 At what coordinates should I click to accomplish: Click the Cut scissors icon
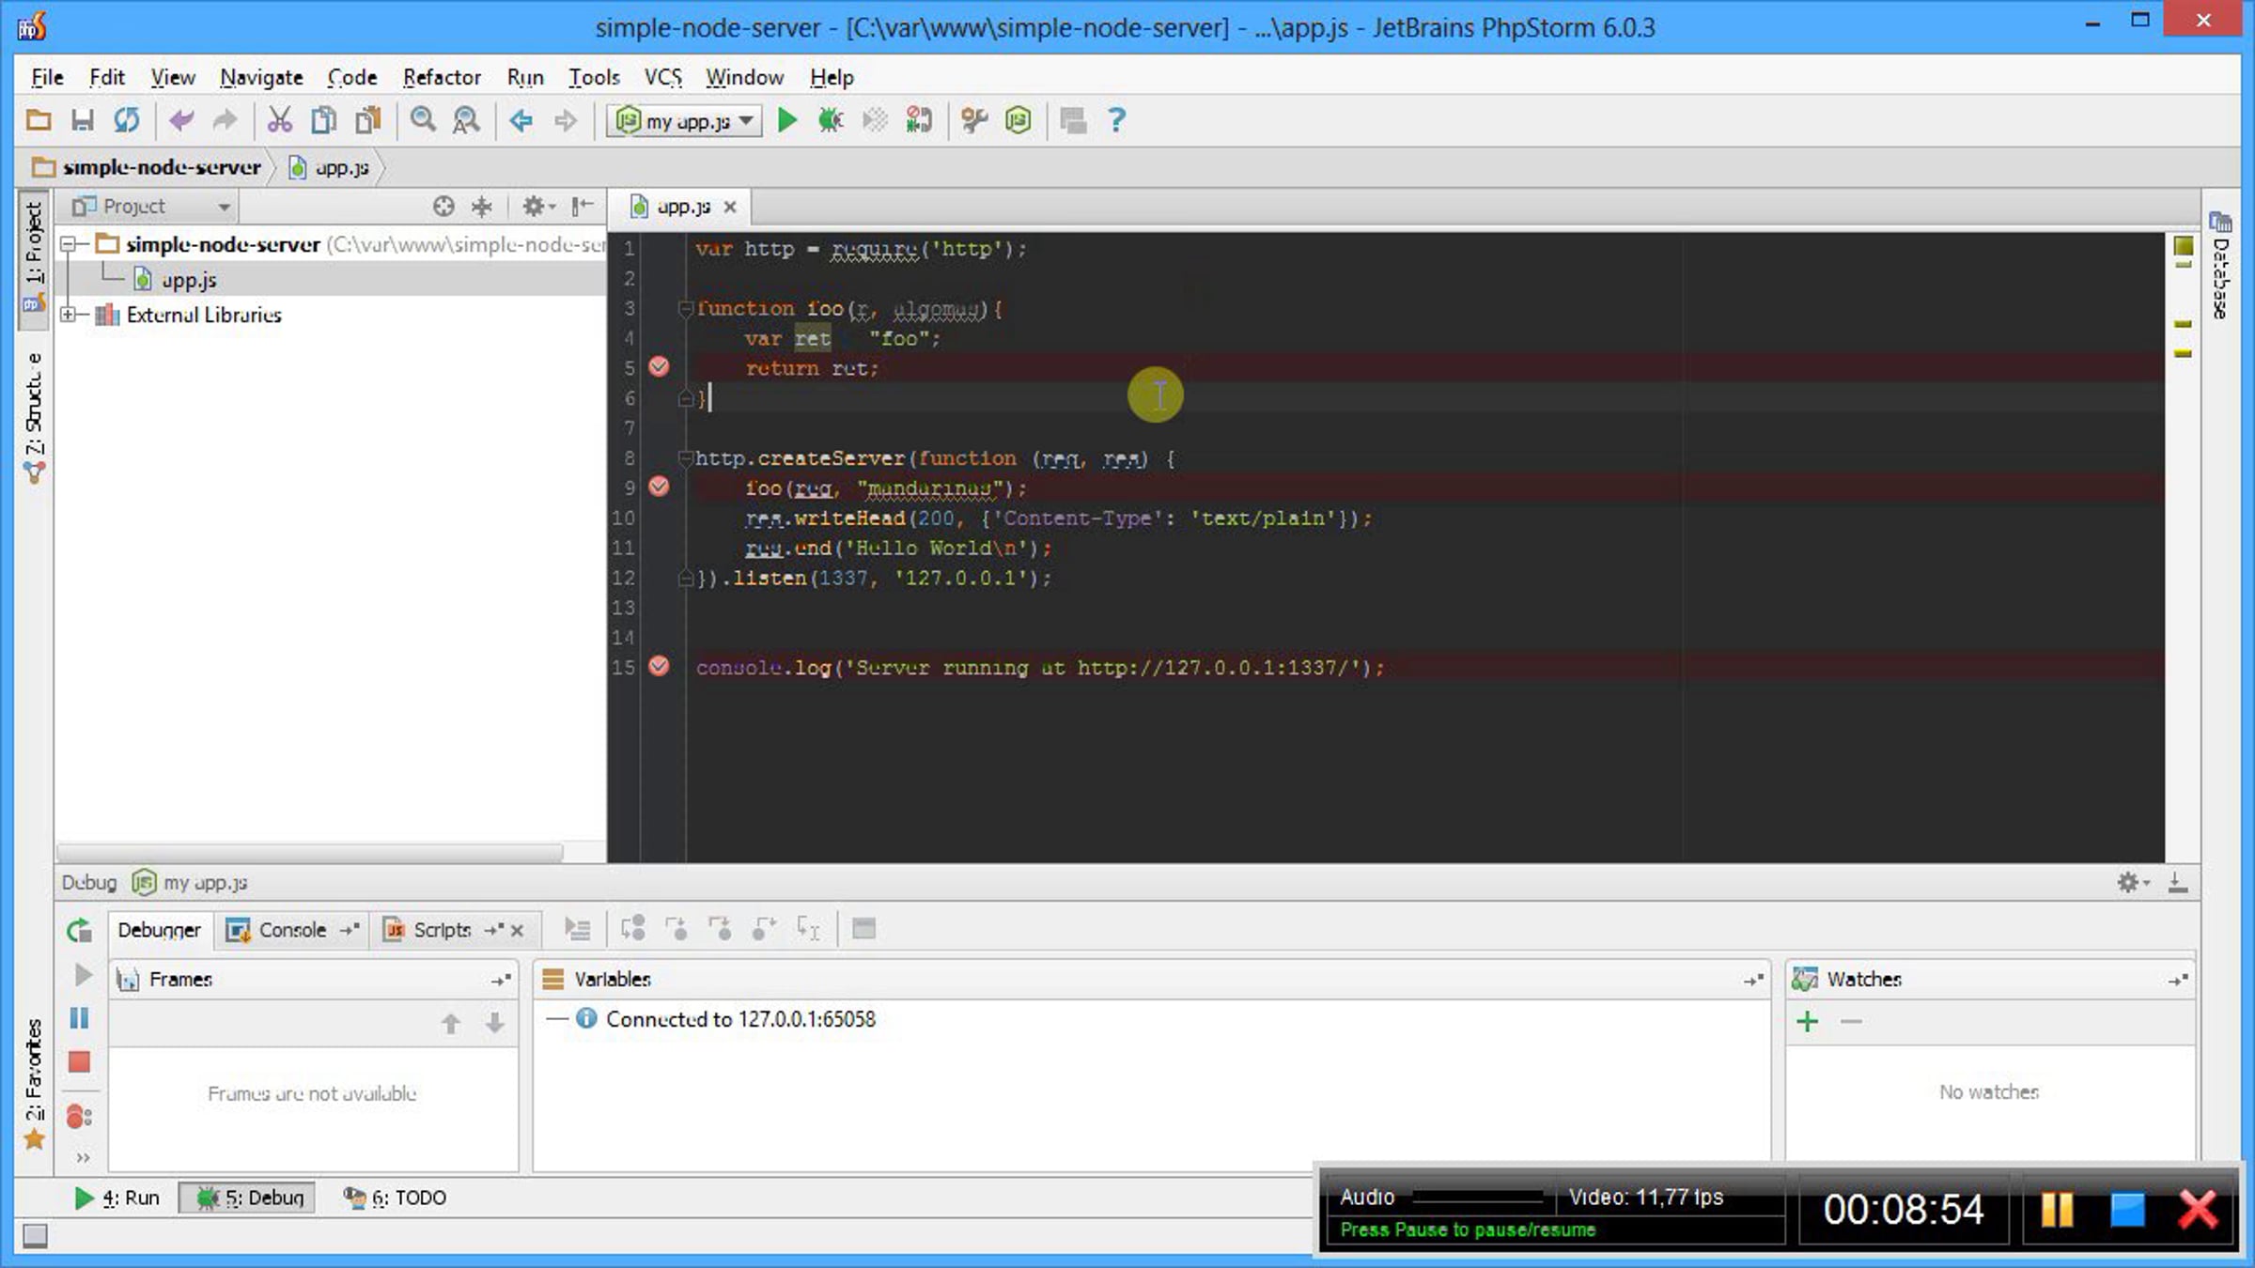279,120
